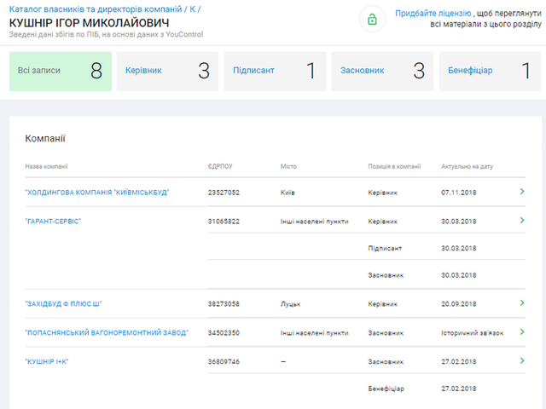546x409 pixels.
Task: Open the 'ГАРАНТ-СЕРВІС' company link
Action: (53, 221)
